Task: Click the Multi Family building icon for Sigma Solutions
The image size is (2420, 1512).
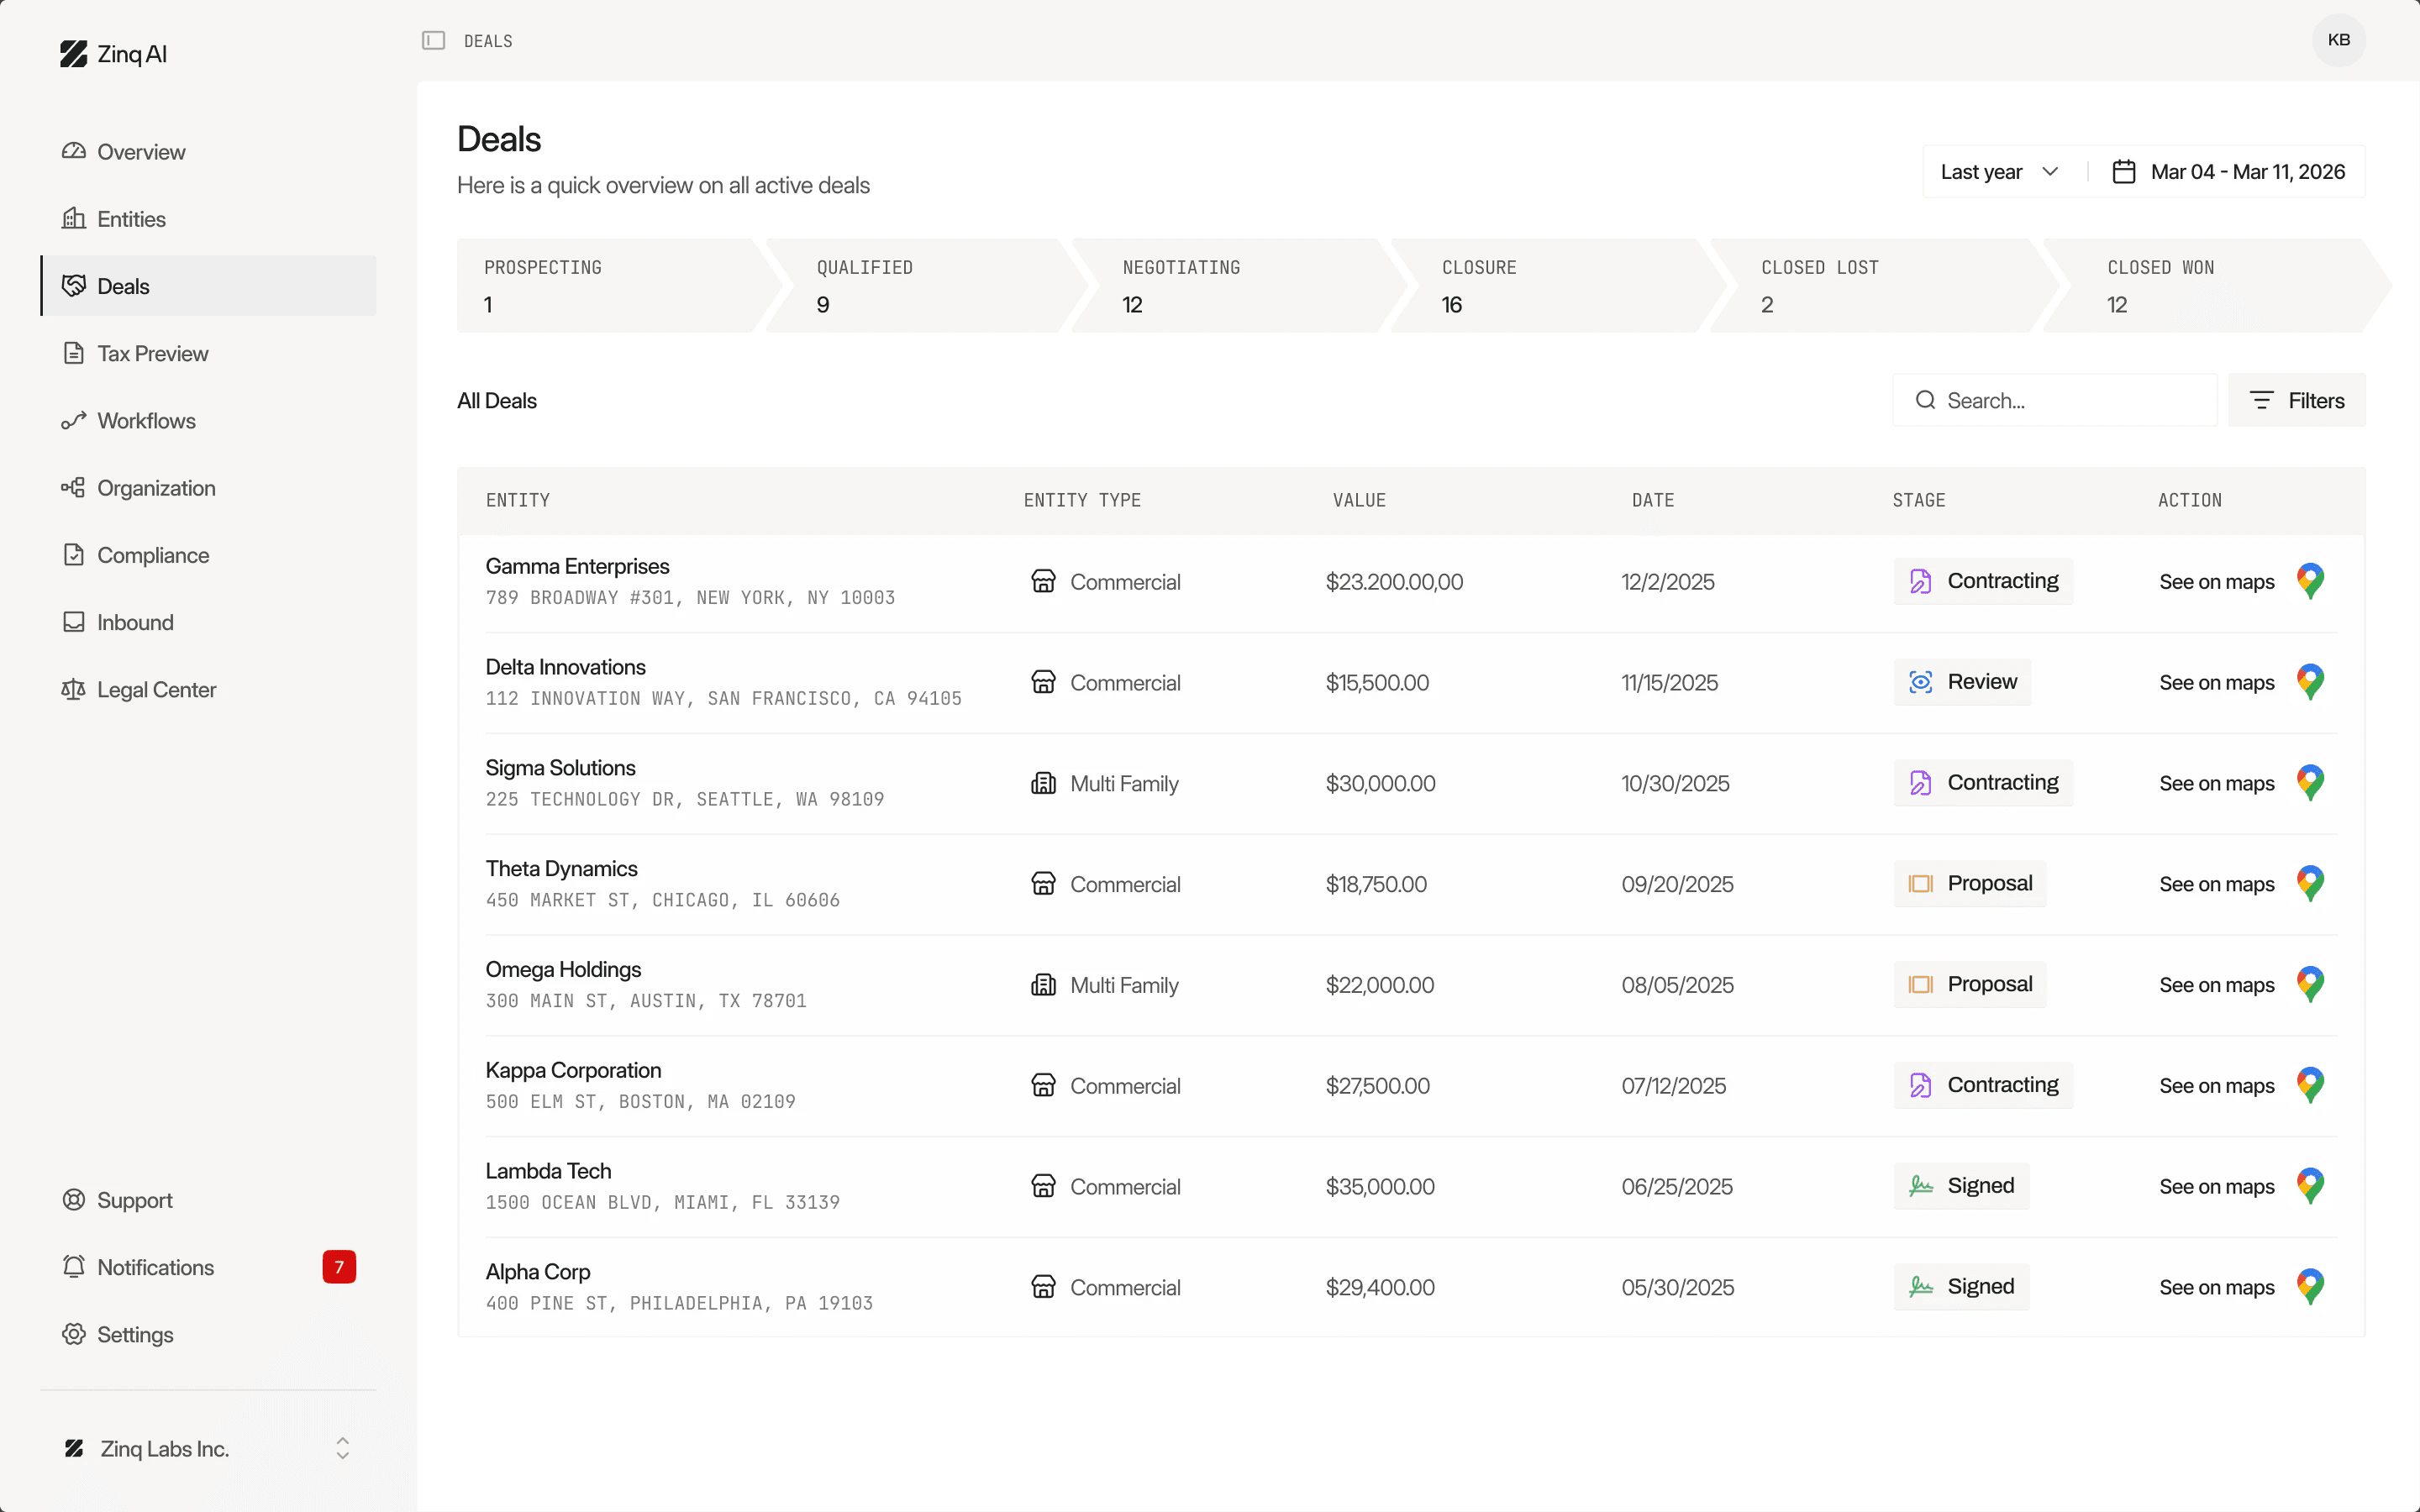Action: [1043, 783]
